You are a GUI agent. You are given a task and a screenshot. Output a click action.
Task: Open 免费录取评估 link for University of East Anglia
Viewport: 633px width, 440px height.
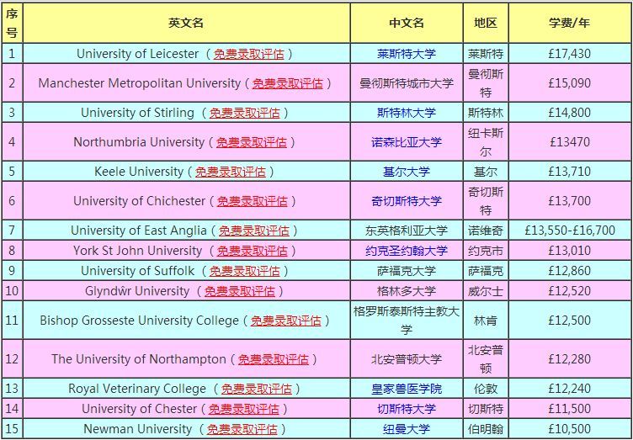tap(254, 231)
